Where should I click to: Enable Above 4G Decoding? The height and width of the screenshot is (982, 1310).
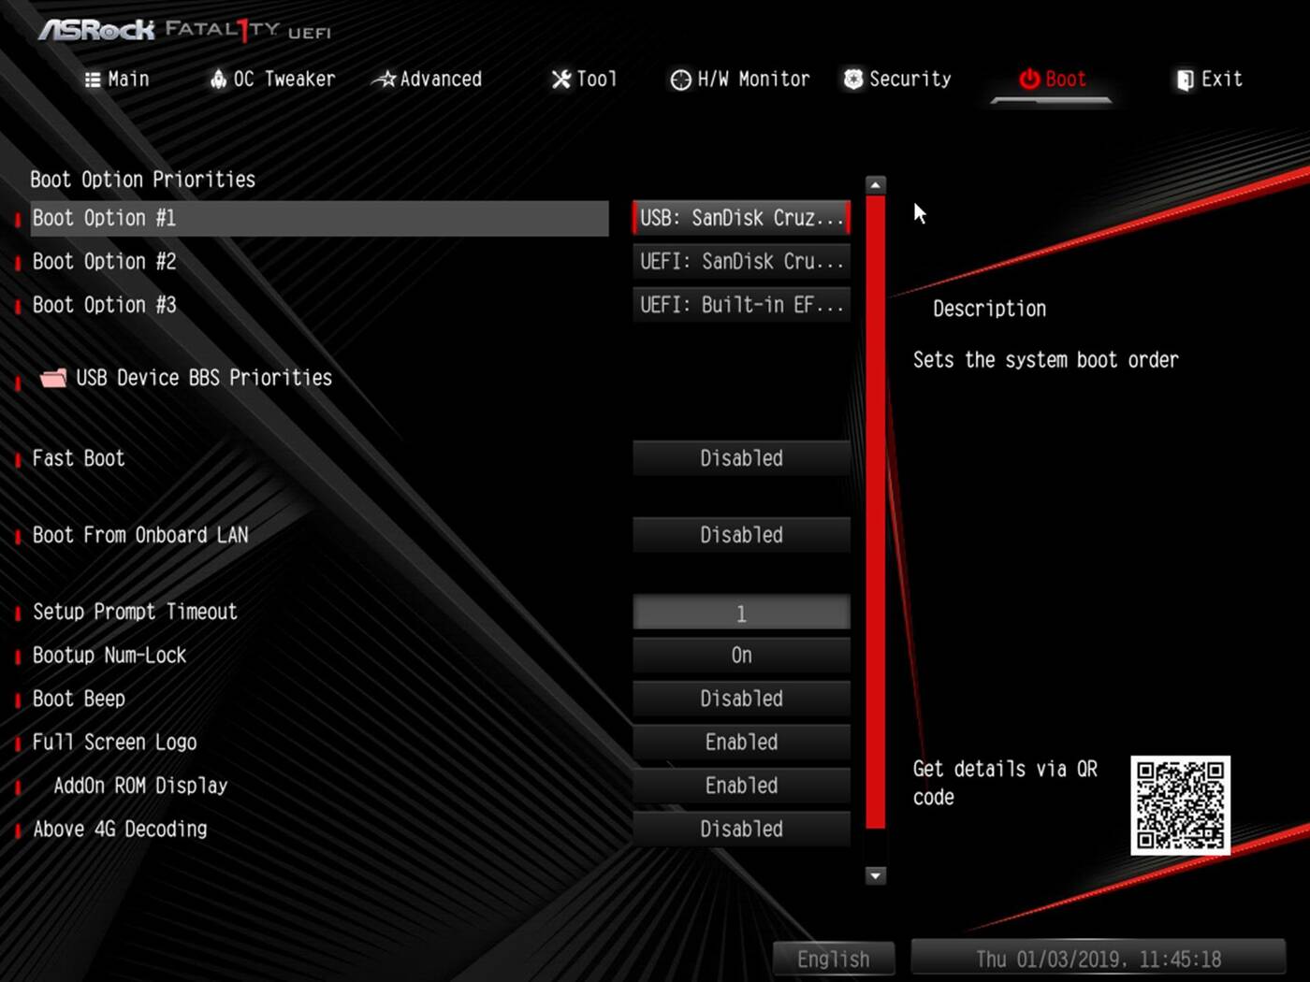click(x=741, y=829)
